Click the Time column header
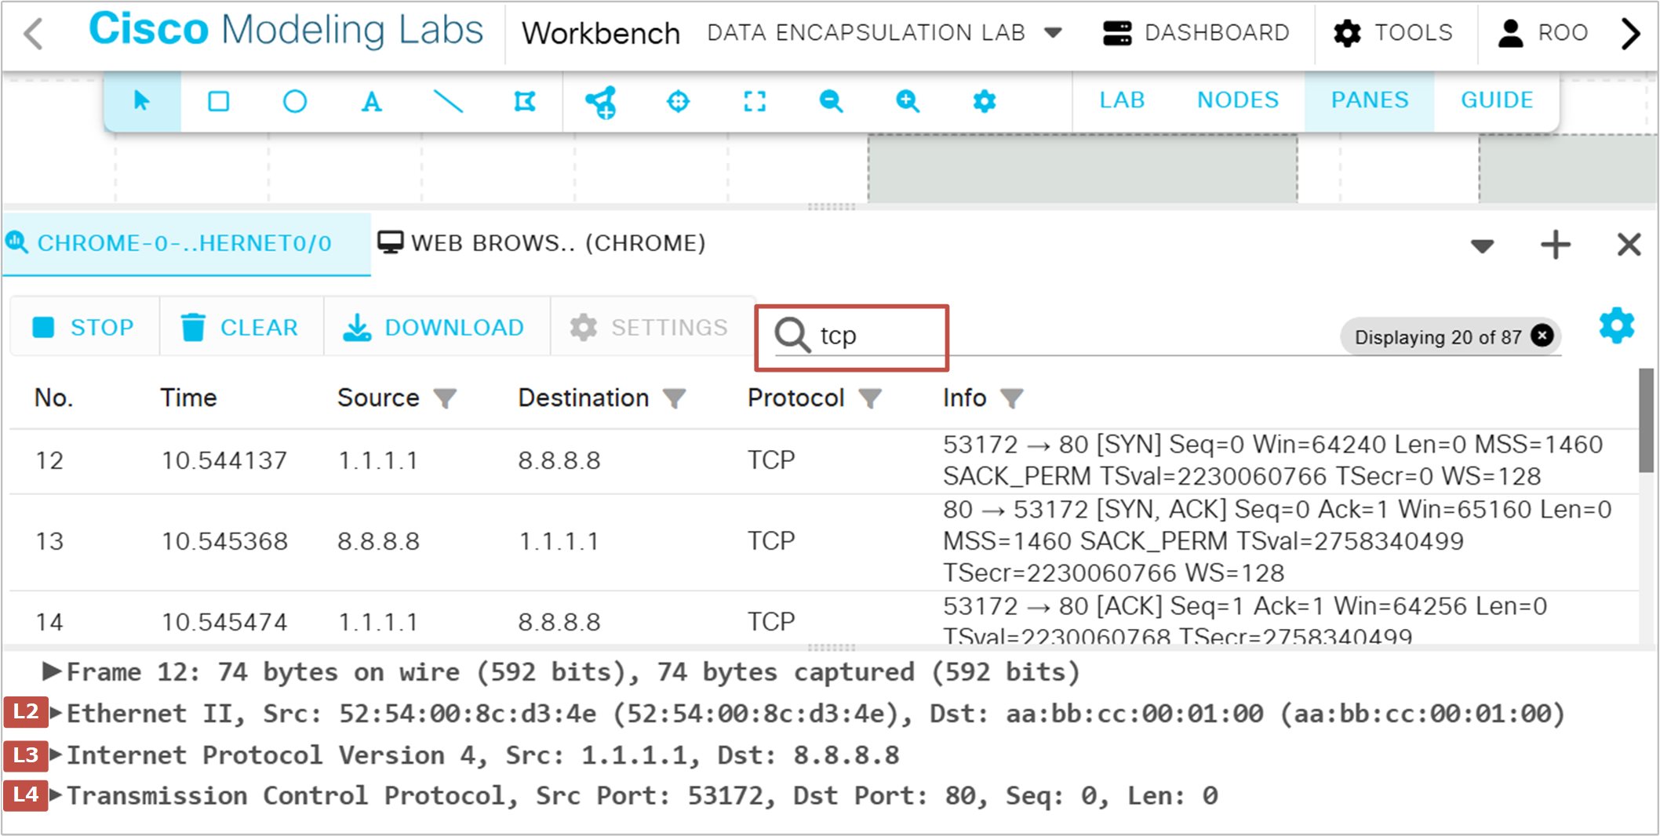 (x=188, y=398)
